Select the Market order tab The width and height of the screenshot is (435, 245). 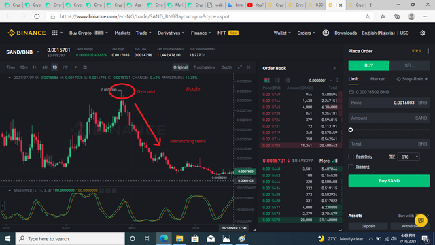pos(377,79)
